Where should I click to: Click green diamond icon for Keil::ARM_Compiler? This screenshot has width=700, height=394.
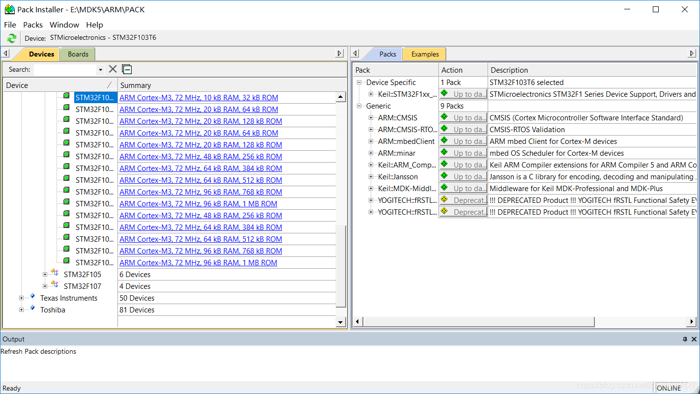coord(444,164)
